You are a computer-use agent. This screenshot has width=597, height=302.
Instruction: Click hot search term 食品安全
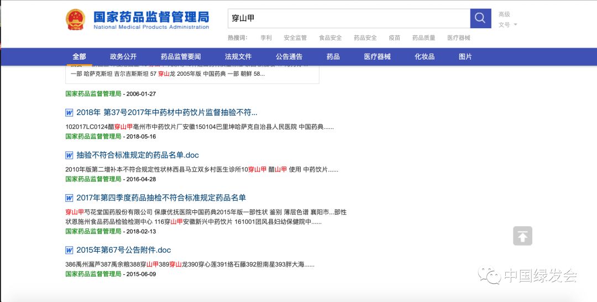point(331,38)
